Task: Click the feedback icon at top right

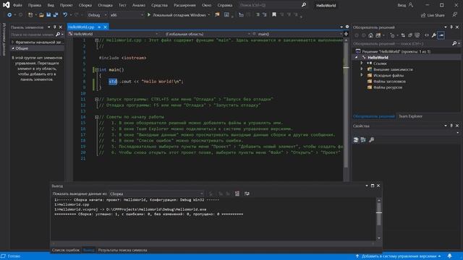Action: 455,14
